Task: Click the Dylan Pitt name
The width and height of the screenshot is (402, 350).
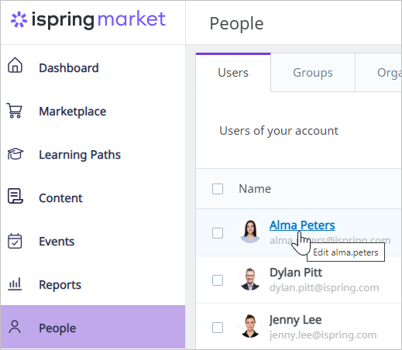Action: [296, 273]
